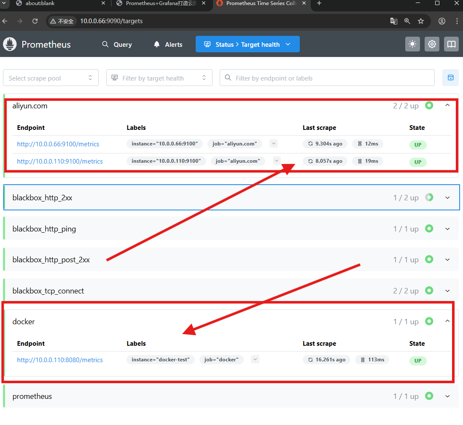
Task: Click the 113ms scrape duration badge
Action: (372, 359)
